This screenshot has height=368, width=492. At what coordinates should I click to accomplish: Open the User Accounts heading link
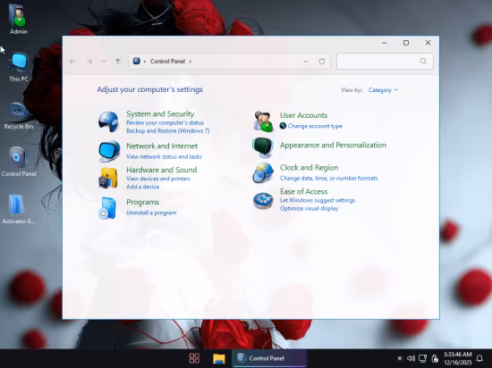(x=304, y=115)
